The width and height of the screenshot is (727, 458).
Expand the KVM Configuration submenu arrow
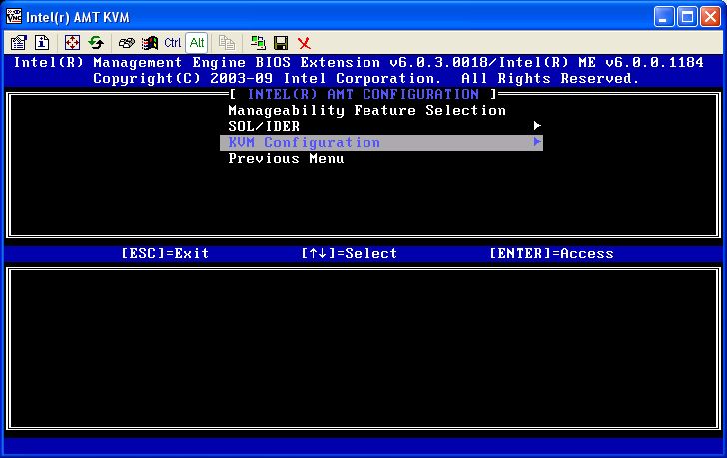click(x=537, y=142)
